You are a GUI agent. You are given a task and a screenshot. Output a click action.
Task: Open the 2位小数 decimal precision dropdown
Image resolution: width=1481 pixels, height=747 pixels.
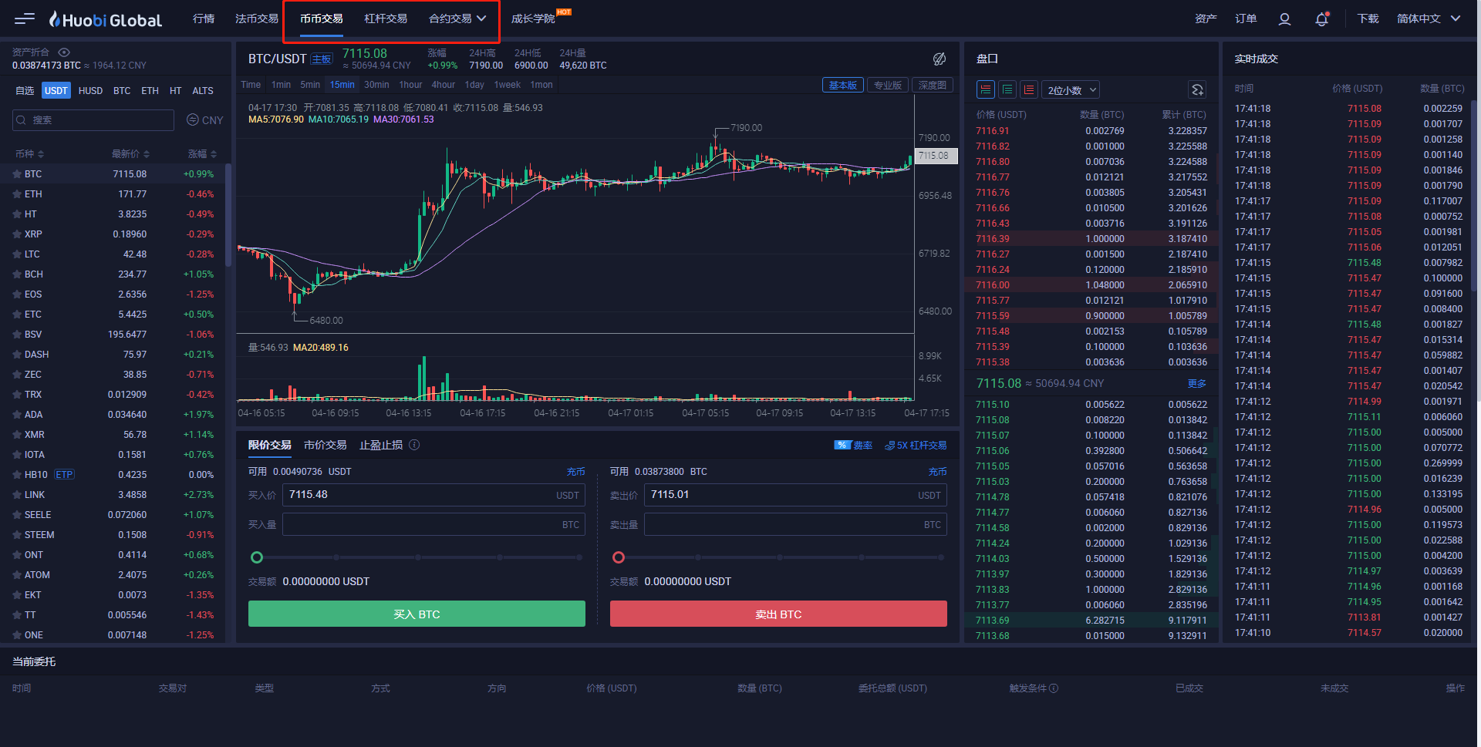click(1071, 90)
